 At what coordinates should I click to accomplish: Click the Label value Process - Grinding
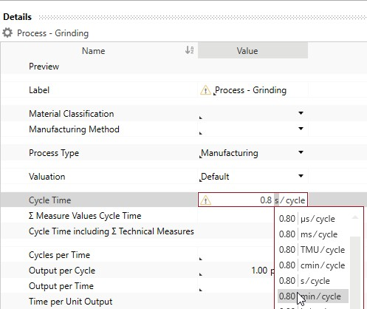[251, 90]
